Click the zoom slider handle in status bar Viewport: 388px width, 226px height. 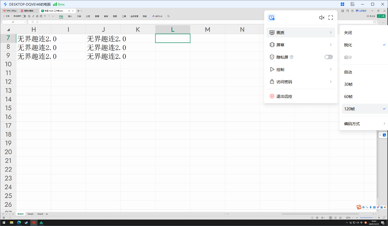tap(373, 218)
